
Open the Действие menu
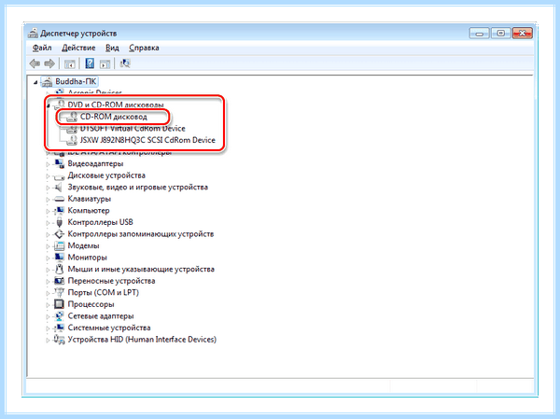coord(78,48)
